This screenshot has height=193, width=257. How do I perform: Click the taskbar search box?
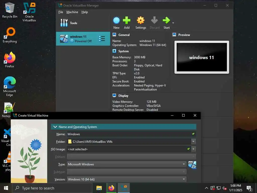[x=52, y=188]
